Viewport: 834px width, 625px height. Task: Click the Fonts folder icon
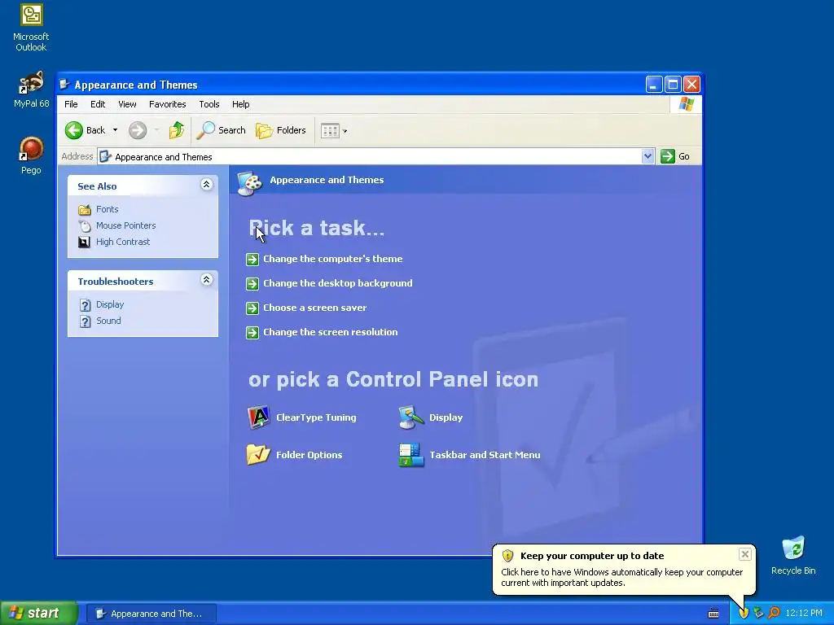pos(85,209)
